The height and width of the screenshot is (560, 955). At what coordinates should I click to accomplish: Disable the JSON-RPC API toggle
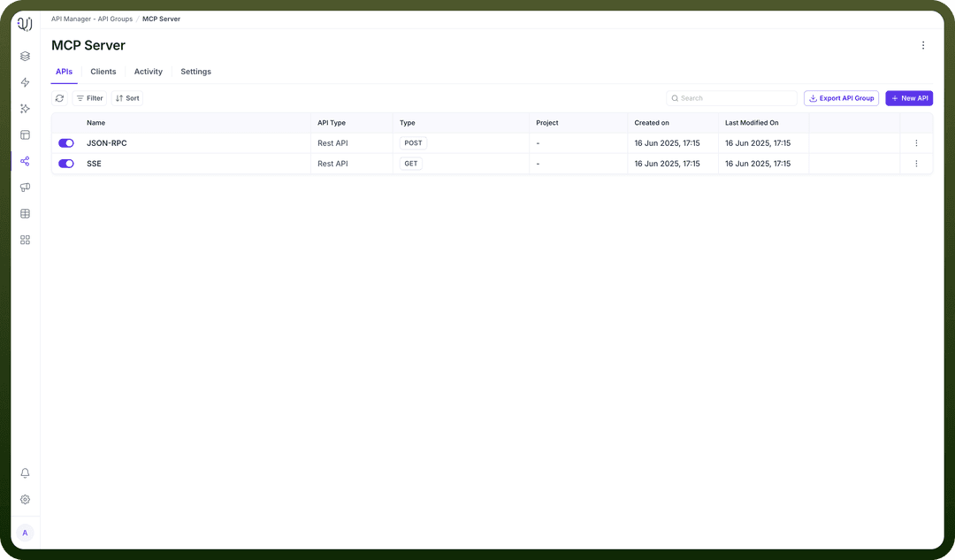pos(66,143)
